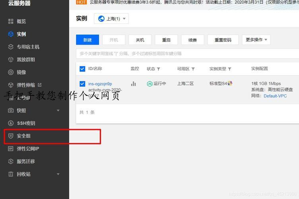Go to 概览 in sidebar
Screen dimensions: 299x199
click(x=21, y=21)
